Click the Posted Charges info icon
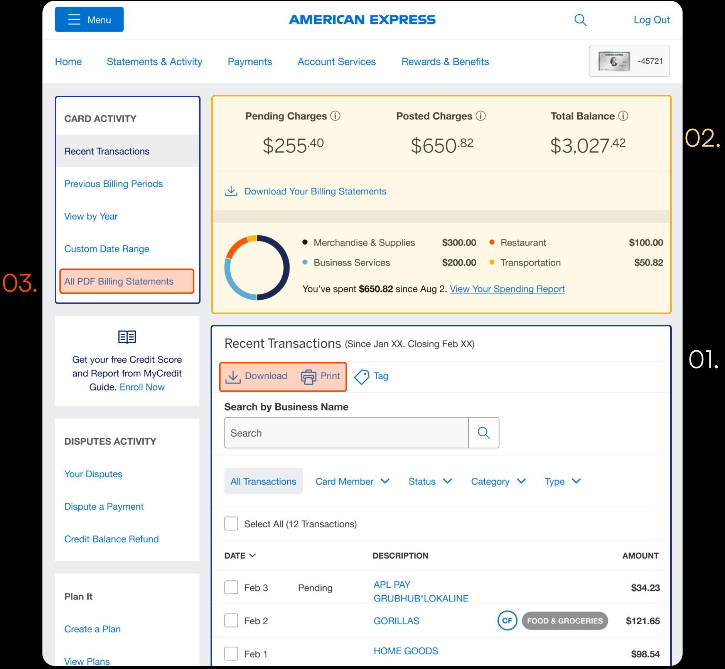Screen dimensions: 725x669 click(481, 116)
